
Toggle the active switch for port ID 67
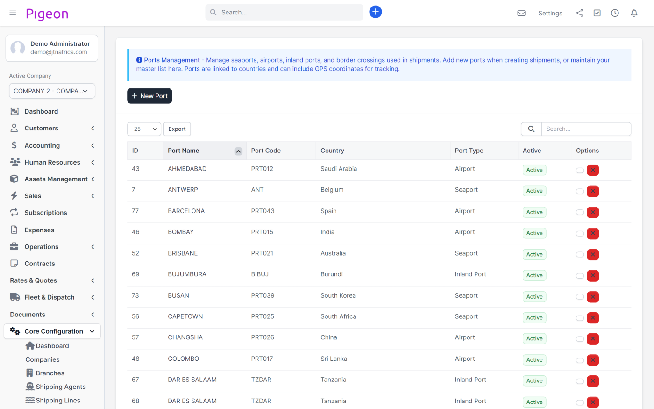(580, 381)
